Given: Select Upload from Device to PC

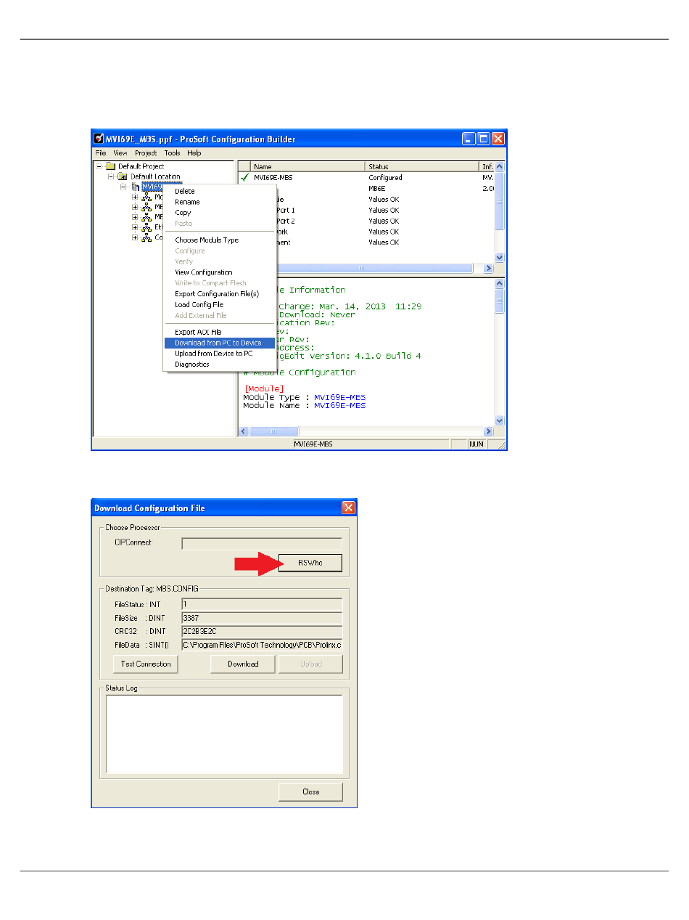Looking at the screenshot, I should tap(214, 354).
